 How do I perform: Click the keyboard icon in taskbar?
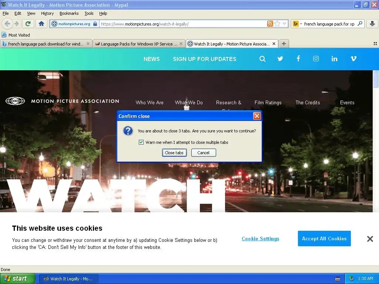pyautogui.click(x=338, y=279)
